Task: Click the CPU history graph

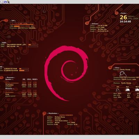Action: point(22,24)
